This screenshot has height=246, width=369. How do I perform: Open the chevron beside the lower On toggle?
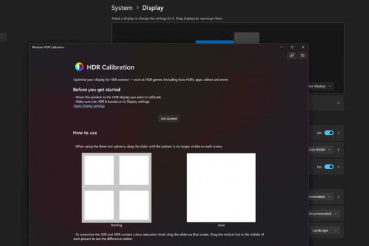[338, 167]
